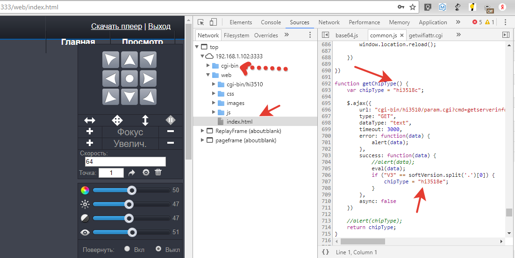The width and height of the screenshot is (515, 258).
Task: Click the PTZ up arrow button
Action: (x=130, y=60)
